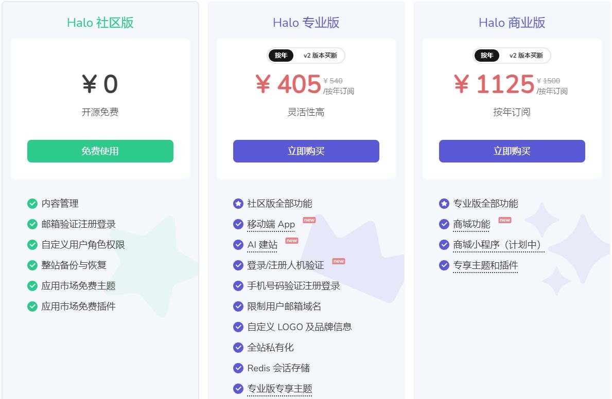Click green check icon beside 内容管理

pyautogui.click(x=32, y=204)
